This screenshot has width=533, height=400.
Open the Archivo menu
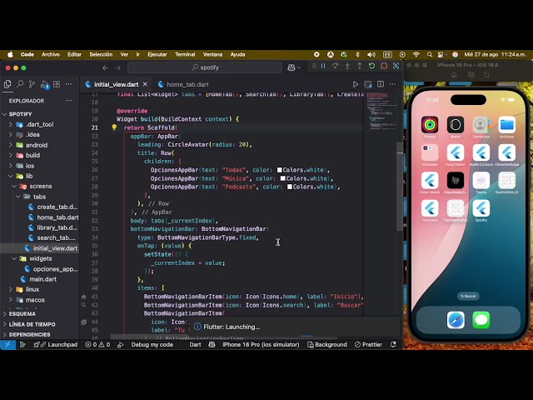[51, 54]
